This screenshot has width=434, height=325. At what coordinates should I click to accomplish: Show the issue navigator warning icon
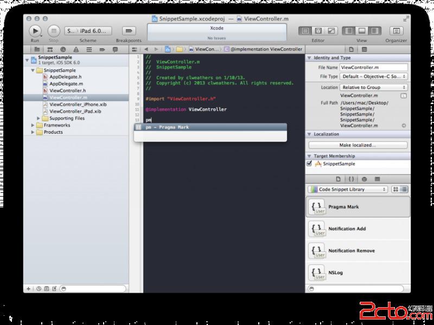[x=75, y=49]
